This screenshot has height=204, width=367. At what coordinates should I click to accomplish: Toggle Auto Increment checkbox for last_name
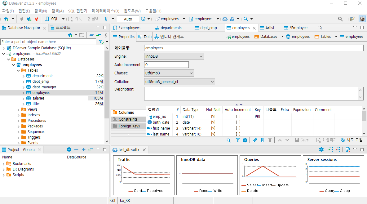coord(238,134)
